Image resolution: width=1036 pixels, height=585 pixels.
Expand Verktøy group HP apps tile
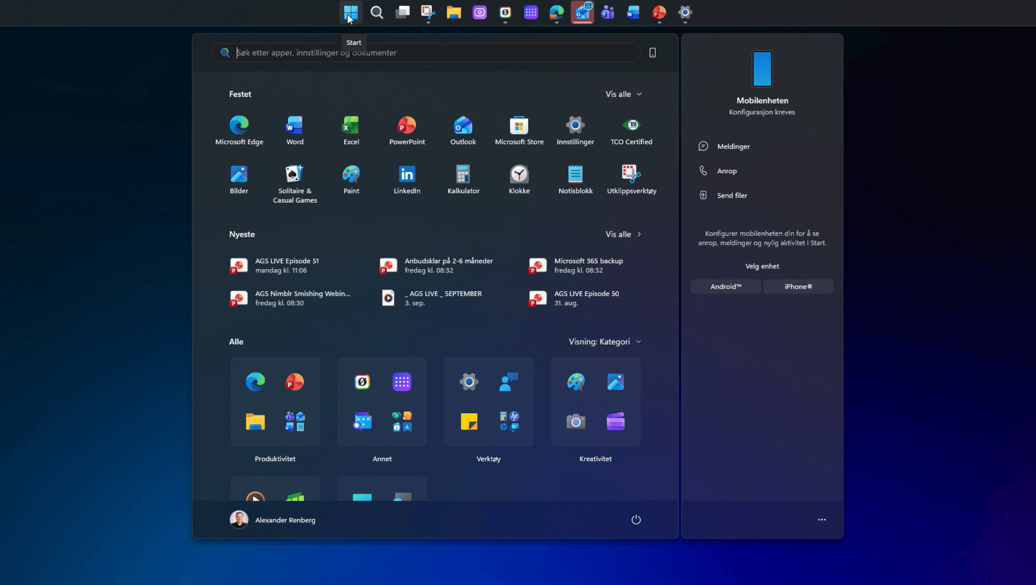[509, 421]
